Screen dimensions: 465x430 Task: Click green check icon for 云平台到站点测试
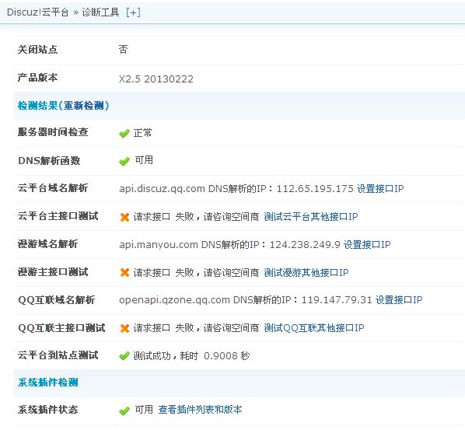[124, 356]
